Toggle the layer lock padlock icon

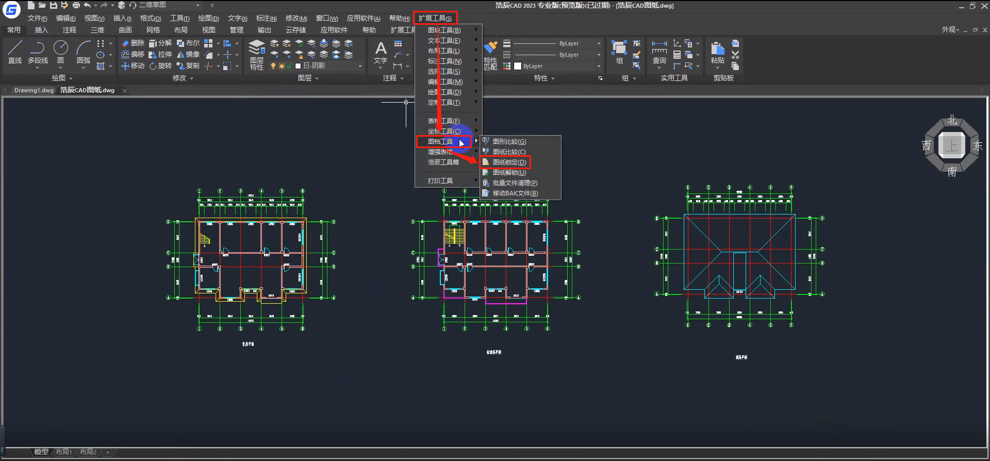(x=290, y=66)
